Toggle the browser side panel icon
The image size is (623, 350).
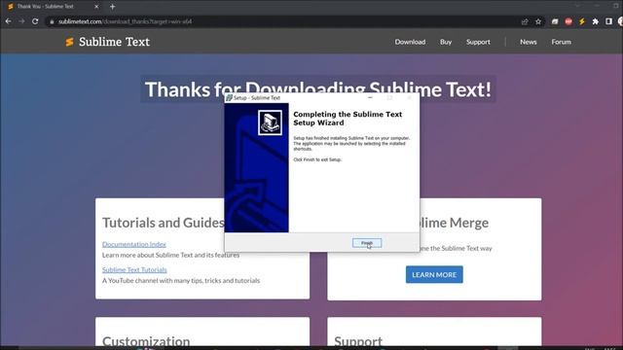(x=608, y=21)
